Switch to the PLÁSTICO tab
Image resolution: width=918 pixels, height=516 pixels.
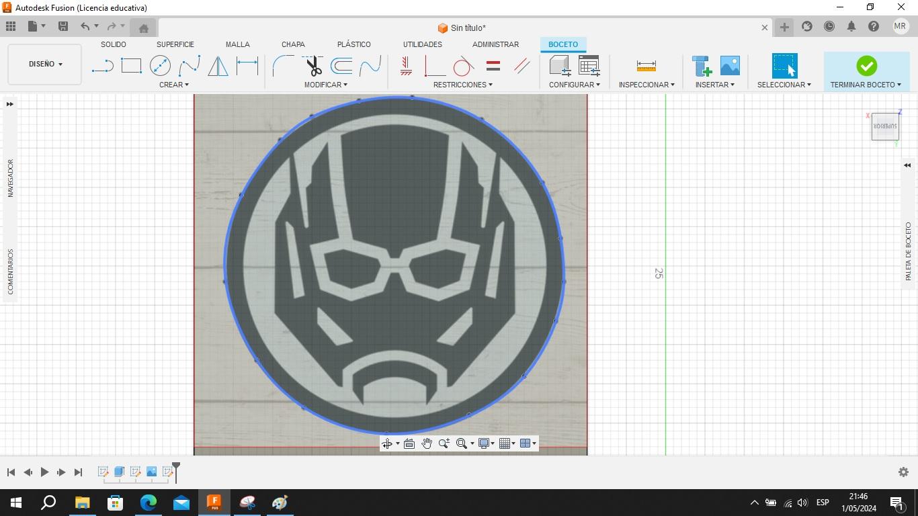click(x=354, y=44)
